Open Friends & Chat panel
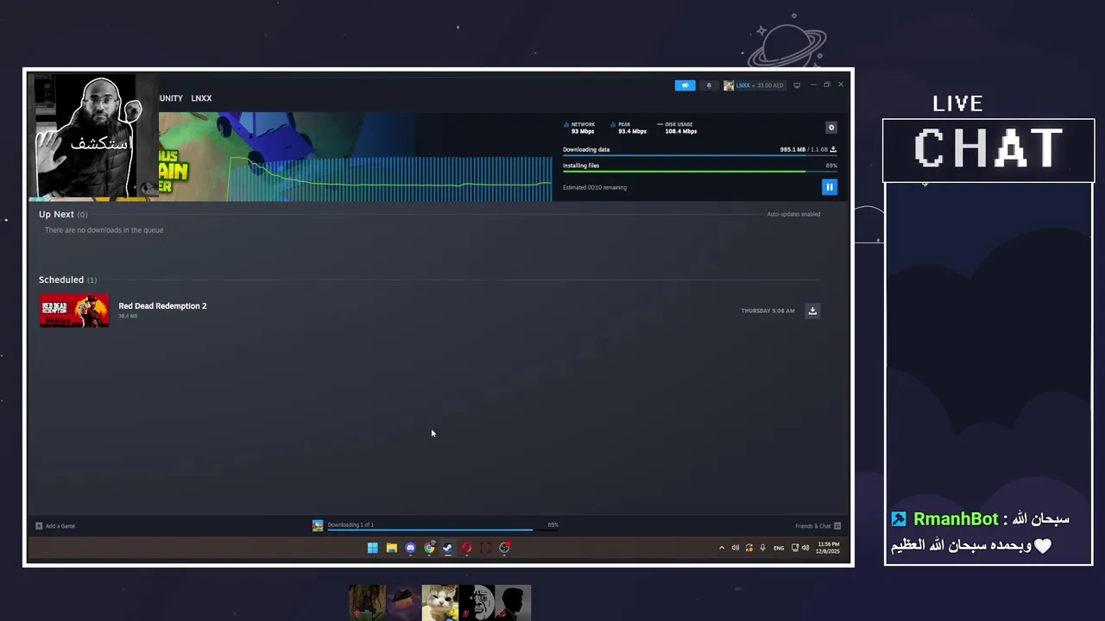This screenshot has height=621, width=1105. click(818, 525)
